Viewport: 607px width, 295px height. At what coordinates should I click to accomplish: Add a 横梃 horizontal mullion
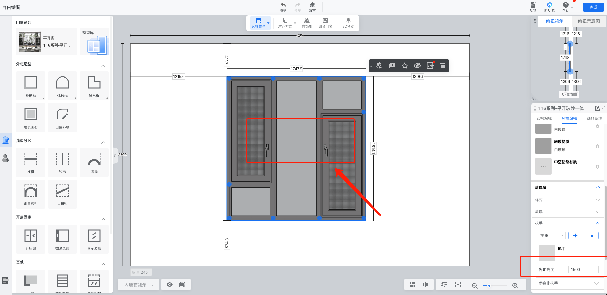tap(31, 163)
